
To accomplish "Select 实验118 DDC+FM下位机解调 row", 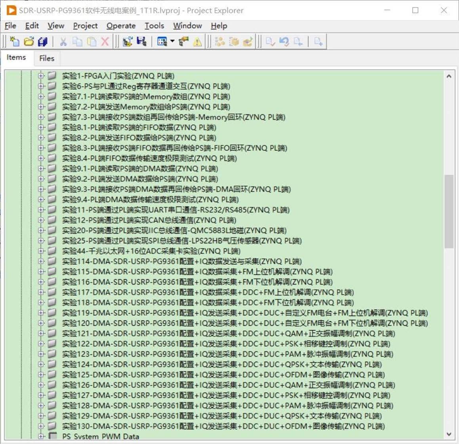I will pyautogui.click(x=208, y=302).
